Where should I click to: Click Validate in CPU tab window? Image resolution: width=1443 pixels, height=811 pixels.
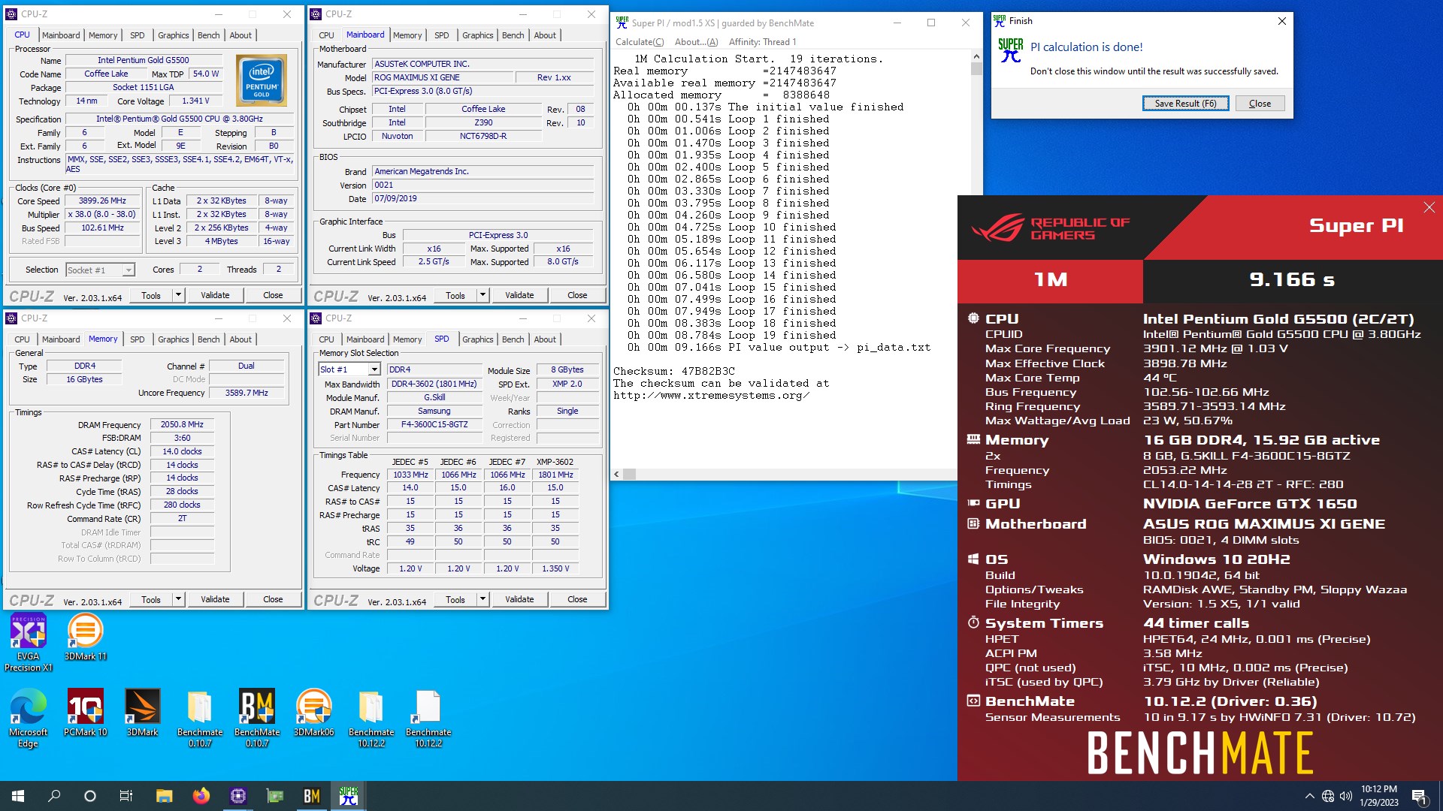tap(215, 295)
